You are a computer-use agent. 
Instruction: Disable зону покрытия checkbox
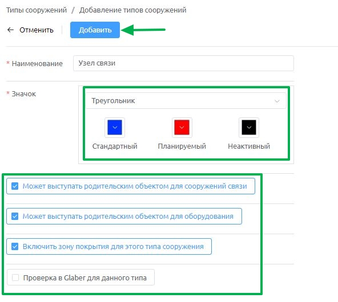15,247
